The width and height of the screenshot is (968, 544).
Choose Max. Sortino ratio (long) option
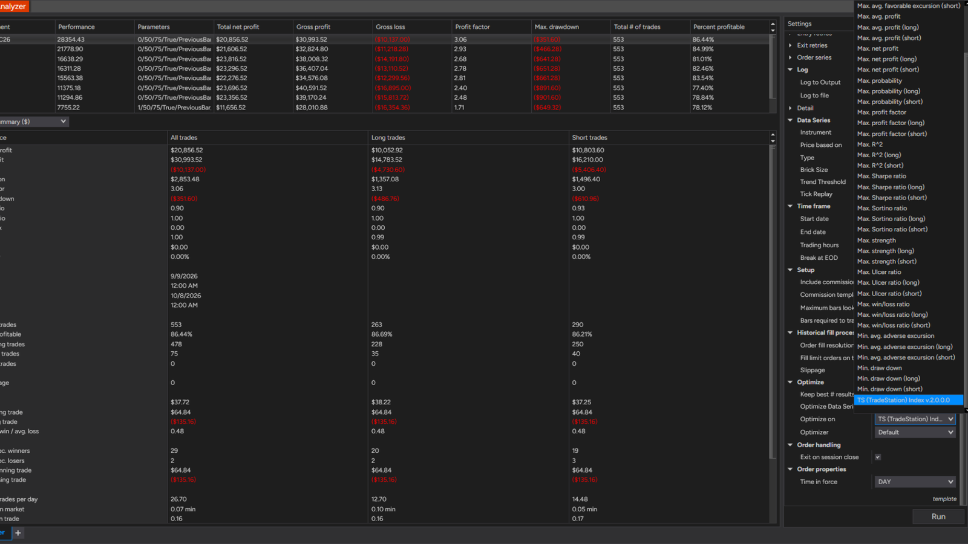coord(891,219)
